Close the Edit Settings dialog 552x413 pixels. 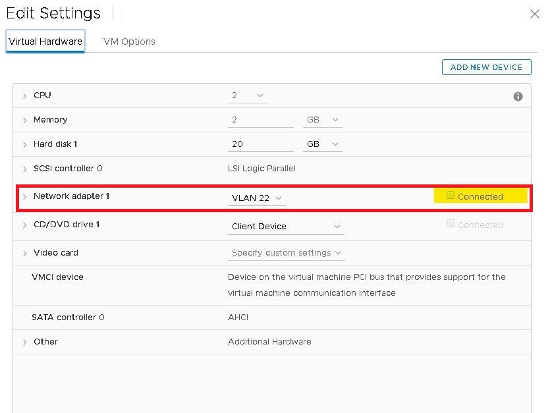pos(534,14)
